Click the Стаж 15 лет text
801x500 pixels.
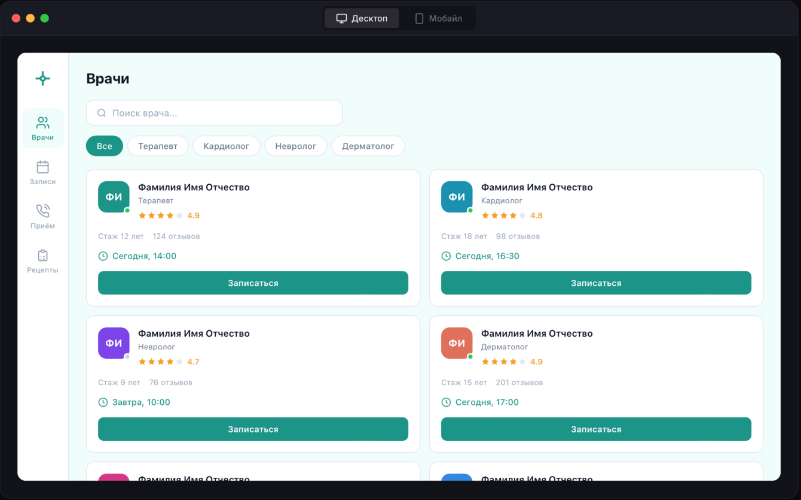pyautogui.click(x=464, y=383)
